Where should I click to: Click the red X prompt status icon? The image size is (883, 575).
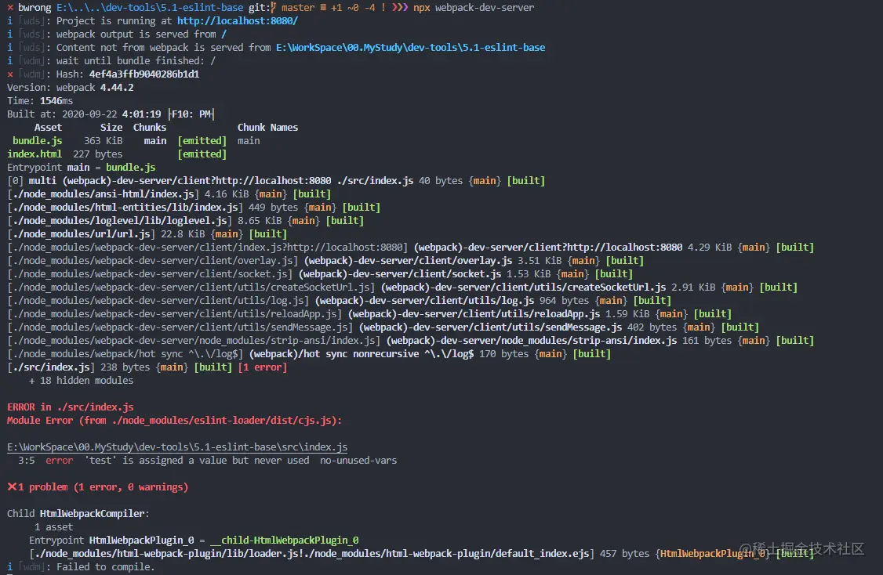pyautogui.click(x=10, y=7)
